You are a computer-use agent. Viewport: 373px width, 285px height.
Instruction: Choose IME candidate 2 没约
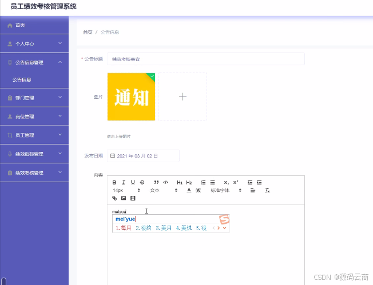coord(144,228)
